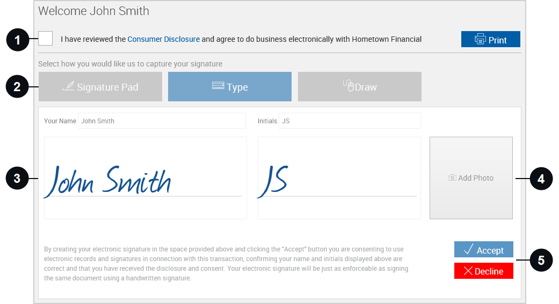This screenshot has width=559, height=304.
Task: Open the Consumer Disclosure link
Action: coord(164,39)
